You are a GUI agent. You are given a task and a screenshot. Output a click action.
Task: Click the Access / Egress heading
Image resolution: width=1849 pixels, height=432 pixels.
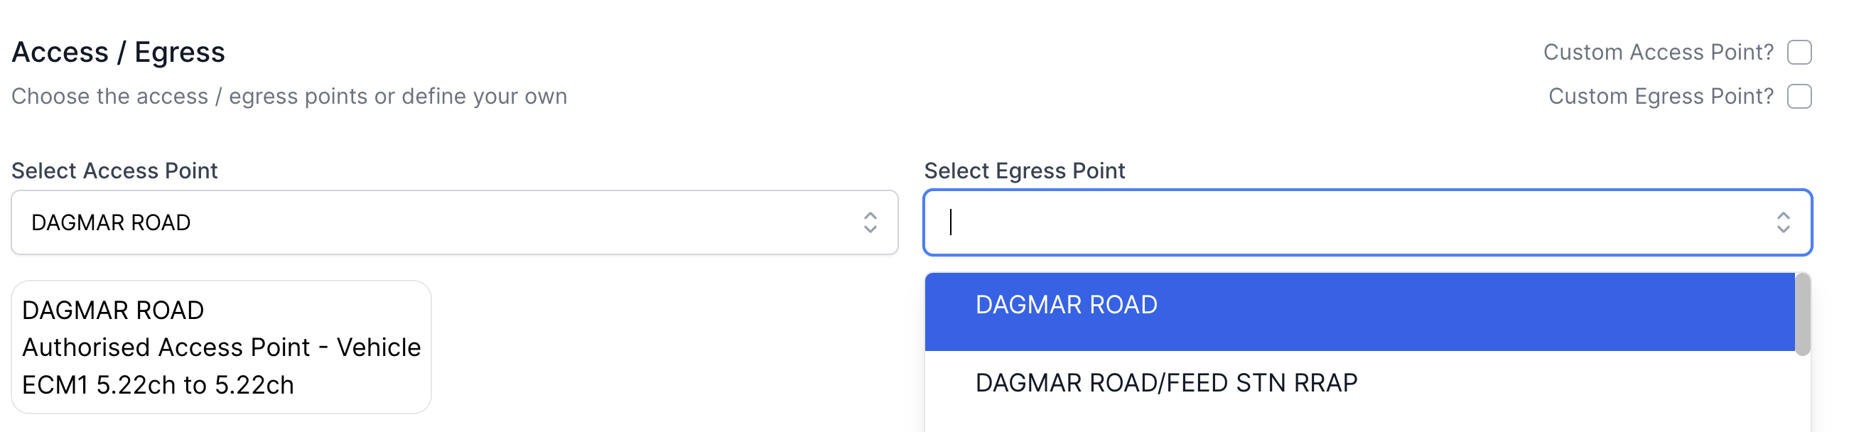(x=119, y=51)
